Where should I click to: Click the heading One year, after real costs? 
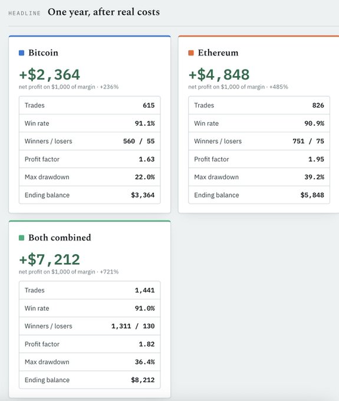click(x=104, y=12)
